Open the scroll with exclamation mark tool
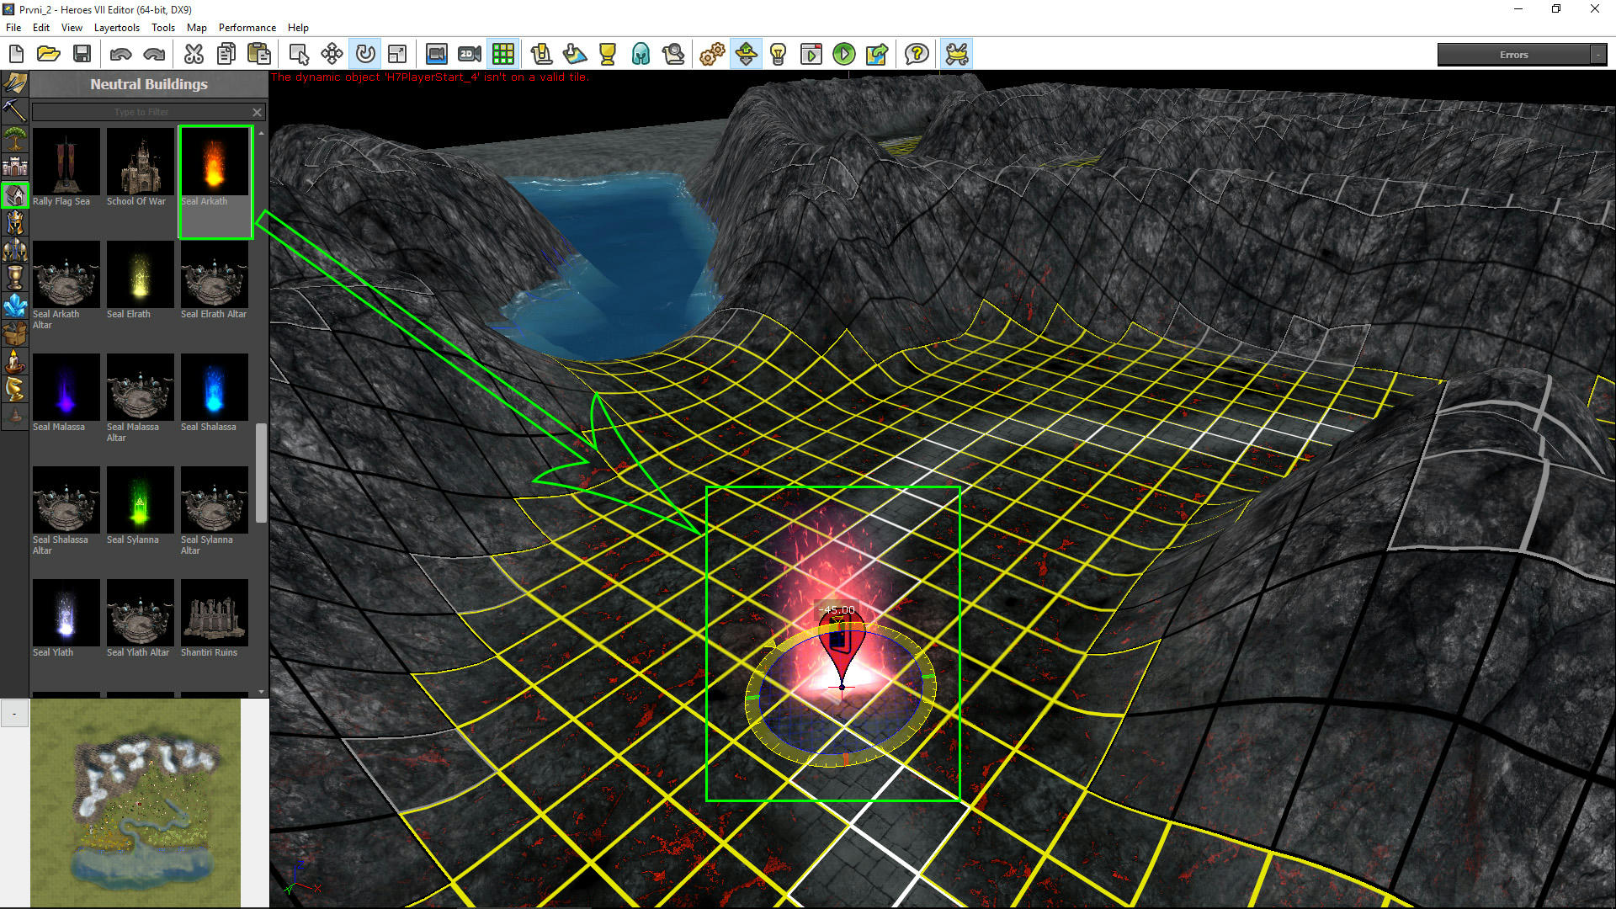The height and width of the screenshot is (909, 1616). 541,55
